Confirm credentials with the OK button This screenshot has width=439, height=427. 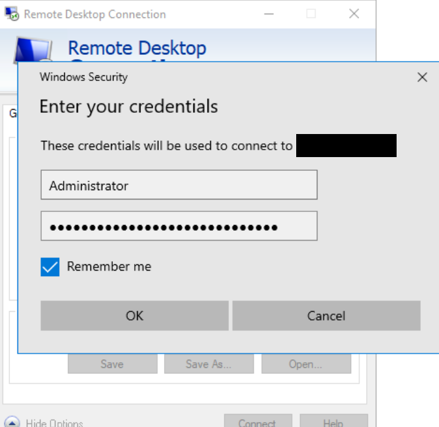tap(135, 315)
